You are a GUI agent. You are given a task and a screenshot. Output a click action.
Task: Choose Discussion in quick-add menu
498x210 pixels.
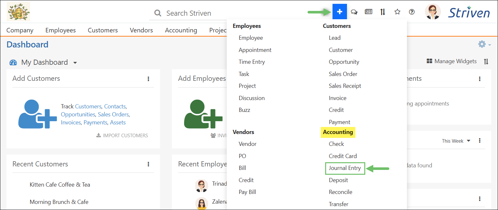point(252,98)
